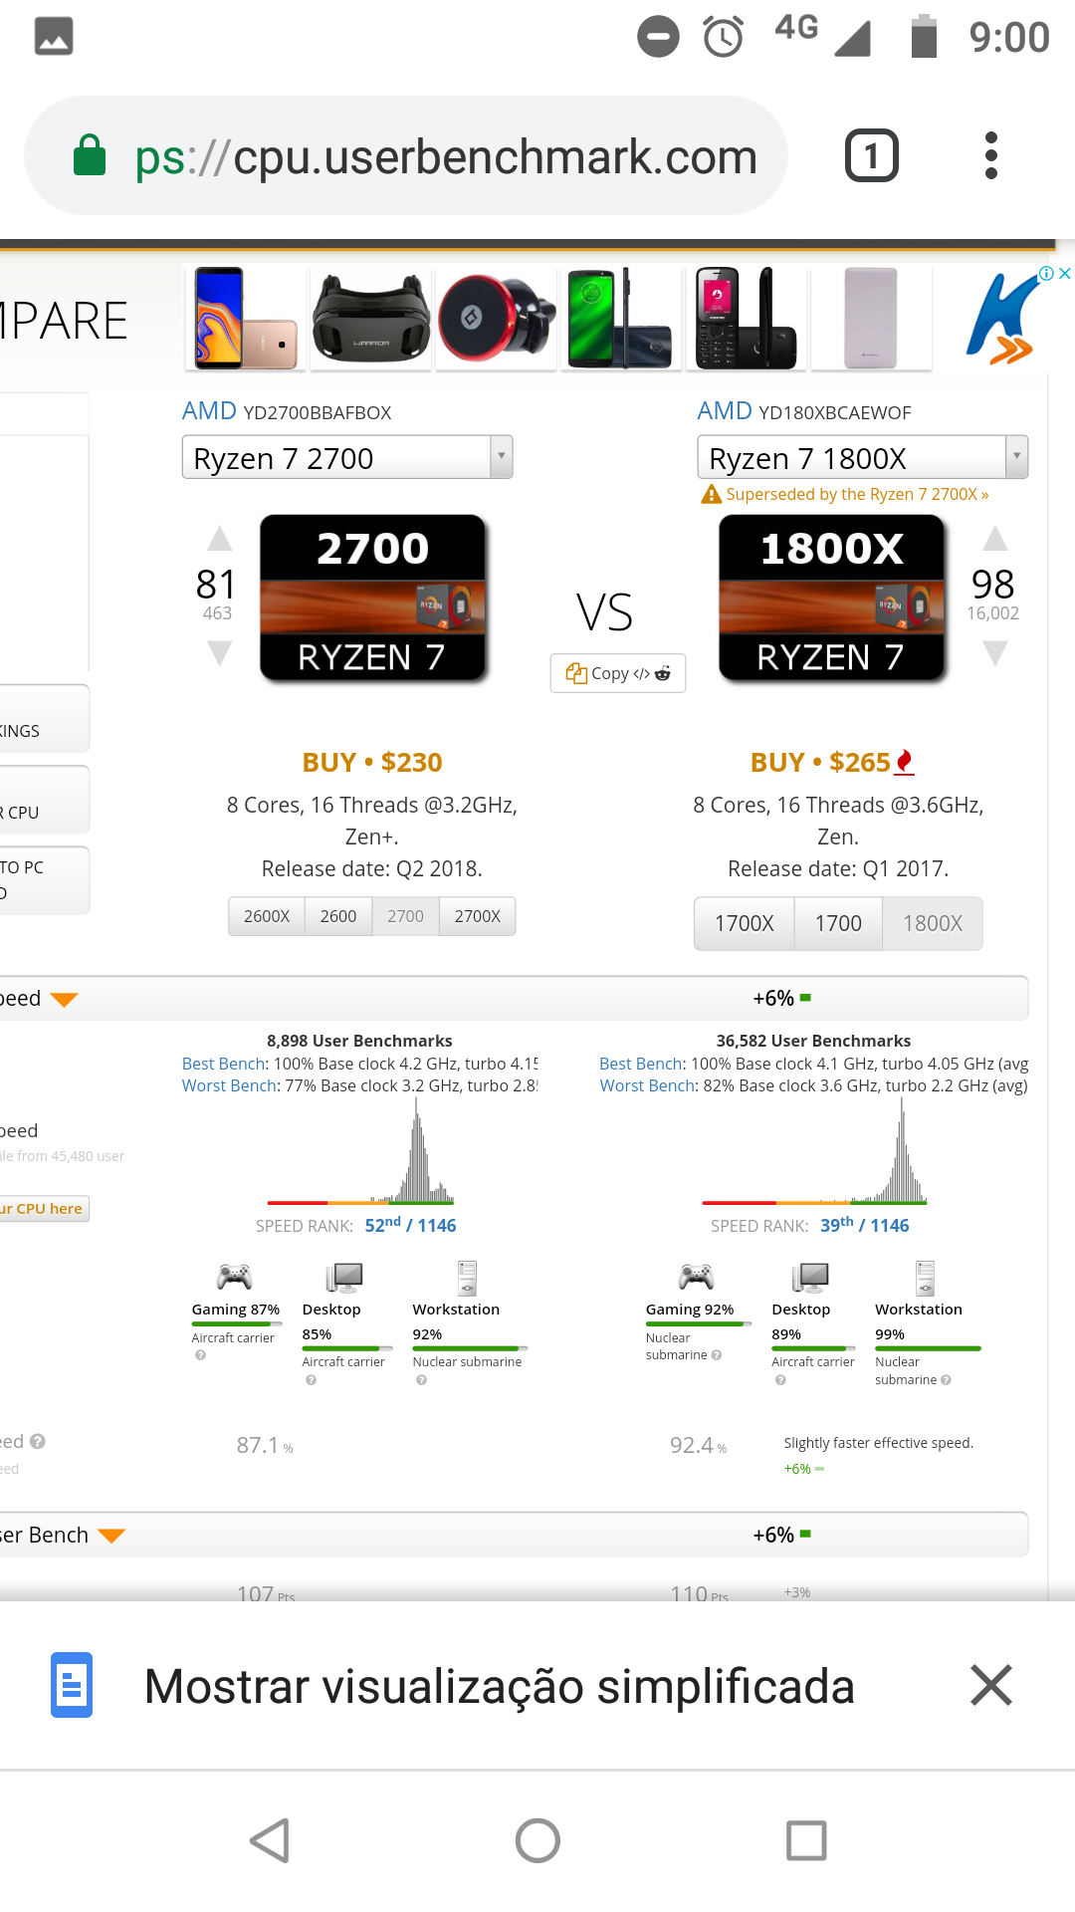Viewport: 1075px width, 1912px height.
Task: Downvote the Ryzen 7 1800X with down arrow
Action: pos(994,653)
